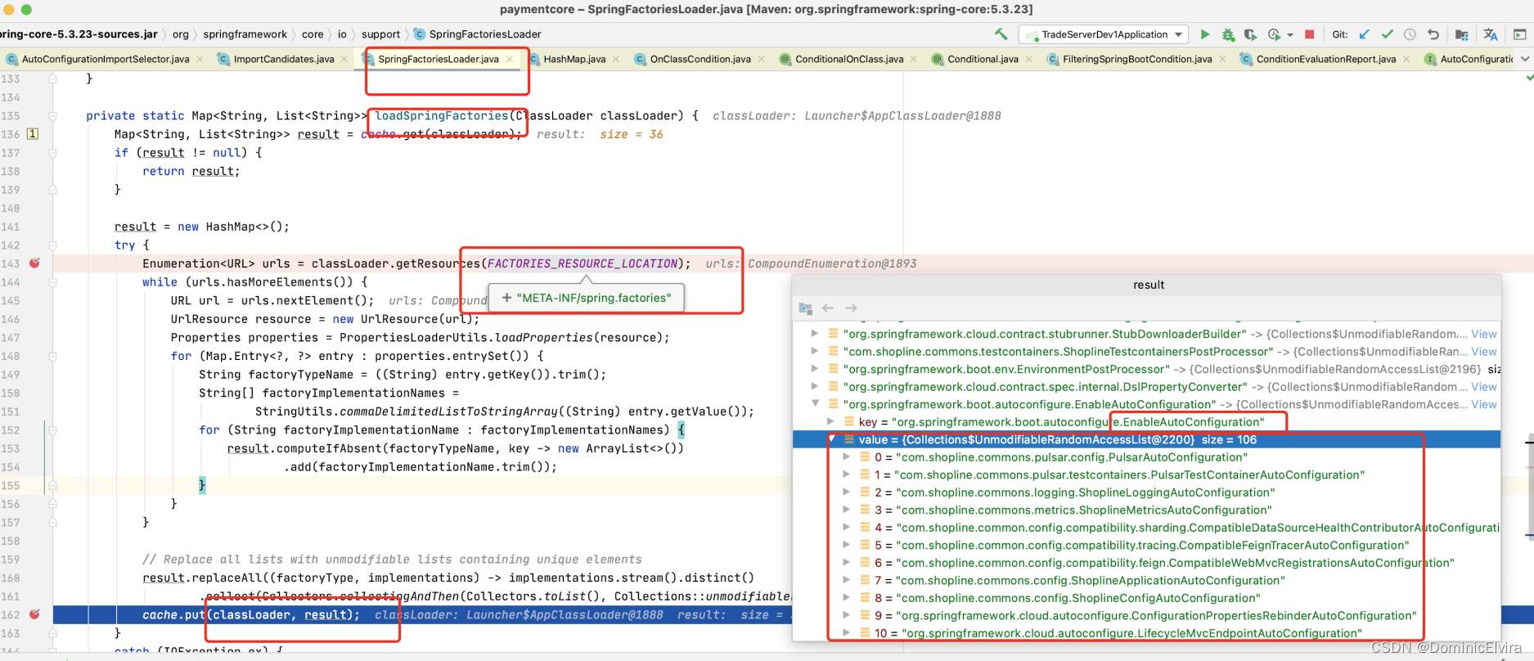Image resolution: width=1534 pixels, height=661 pixels.
Task: Toggle breakpoint on line 162
Action: click(x=34, y=614)
